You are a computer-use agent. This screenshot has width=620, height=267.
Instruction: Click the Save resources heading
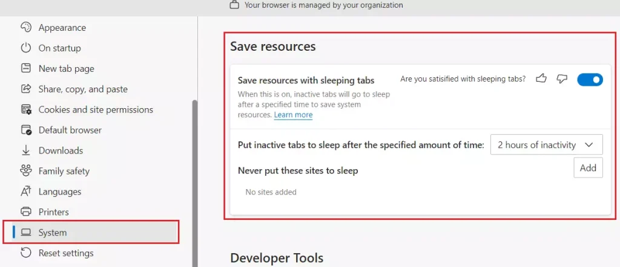pyautogui.click(x=273, y=47)
